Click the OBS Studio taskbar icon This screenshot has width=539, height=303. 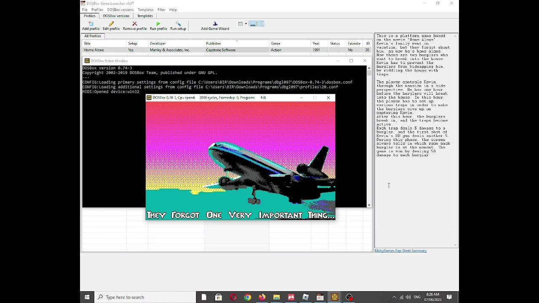pyautogui.click(x=349, y=297)
